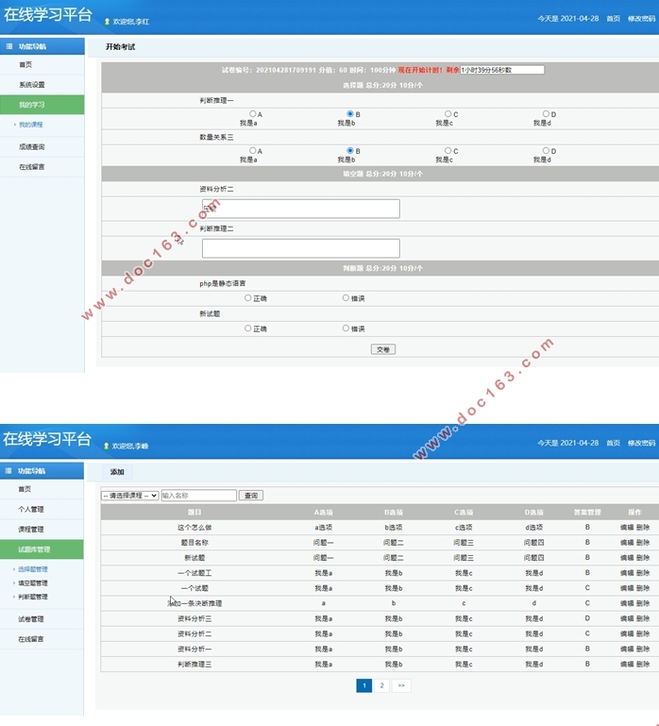Image resolution: width=659 pixels, height=726 pixels.
Task: Expand 我的课程 under 我的学习
Action: click(x=30, y=125)
